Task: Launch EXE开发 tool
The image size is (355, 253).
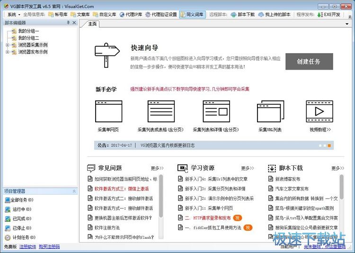Action: click(329, 15)
